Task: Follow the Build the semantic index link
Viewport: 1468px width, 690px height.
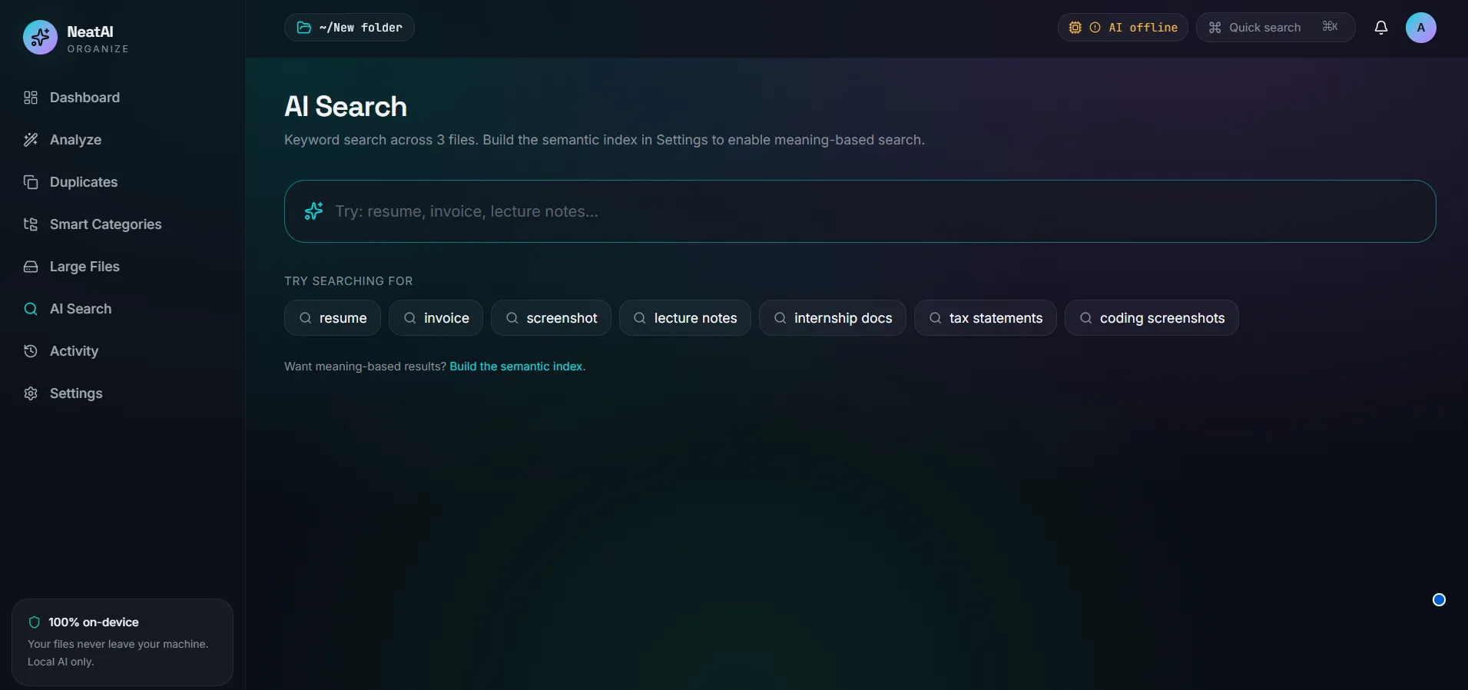Action: (517, 367)
